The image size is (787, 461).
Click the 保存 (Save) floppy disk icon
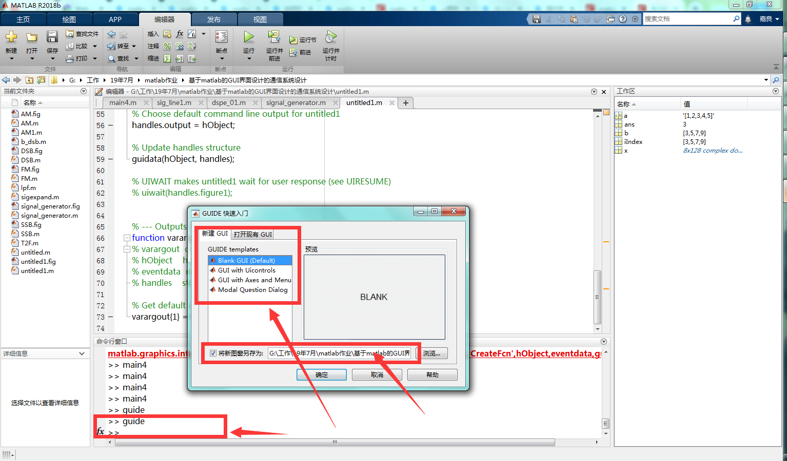pyautogui.click(x=52, y=37)
